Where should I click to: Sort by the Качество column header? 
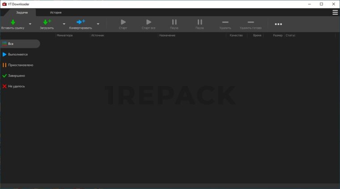236,35
